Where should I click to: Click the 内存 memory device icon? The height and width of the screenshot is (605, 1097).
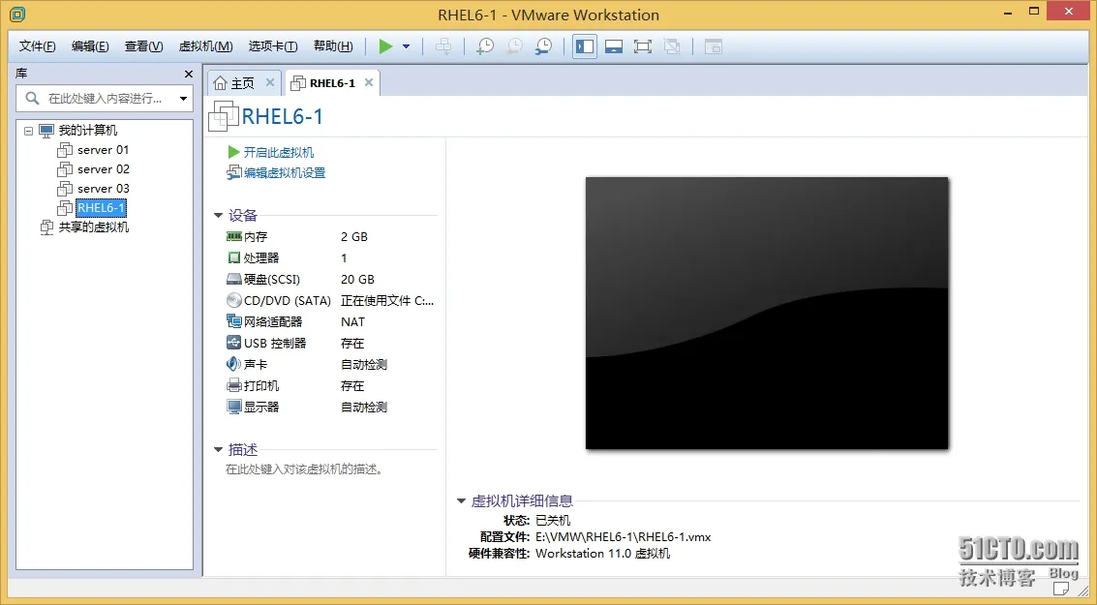coord(233,237)
